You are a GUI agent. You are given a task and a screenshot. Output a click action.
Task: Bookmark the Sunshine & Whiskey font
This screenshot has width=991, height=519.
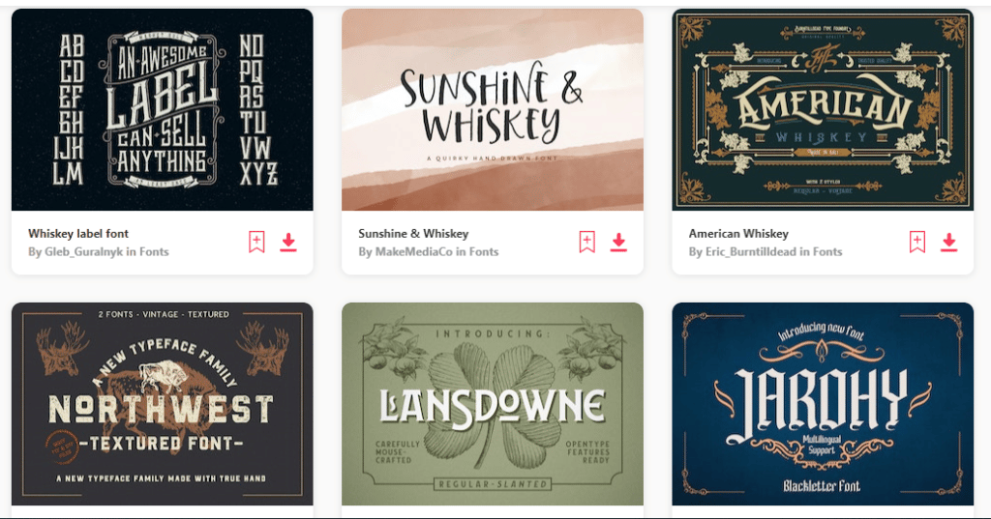586,242
